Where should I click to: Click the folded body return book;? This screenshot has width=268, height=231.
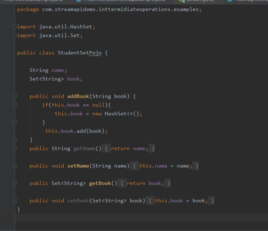click(145, 183)
